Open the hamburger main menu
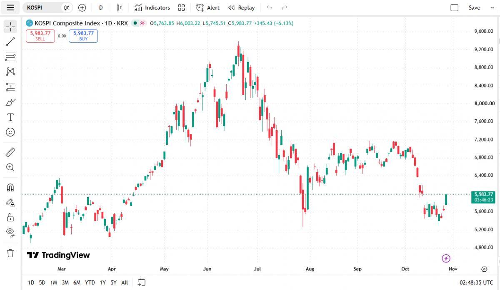This screenshot has width=500, height=290. [x=10, y=7]
